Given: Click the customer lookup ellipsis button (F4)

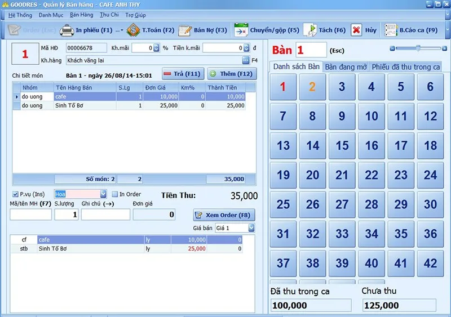Looking at the screenshot, I should point(246,60).
